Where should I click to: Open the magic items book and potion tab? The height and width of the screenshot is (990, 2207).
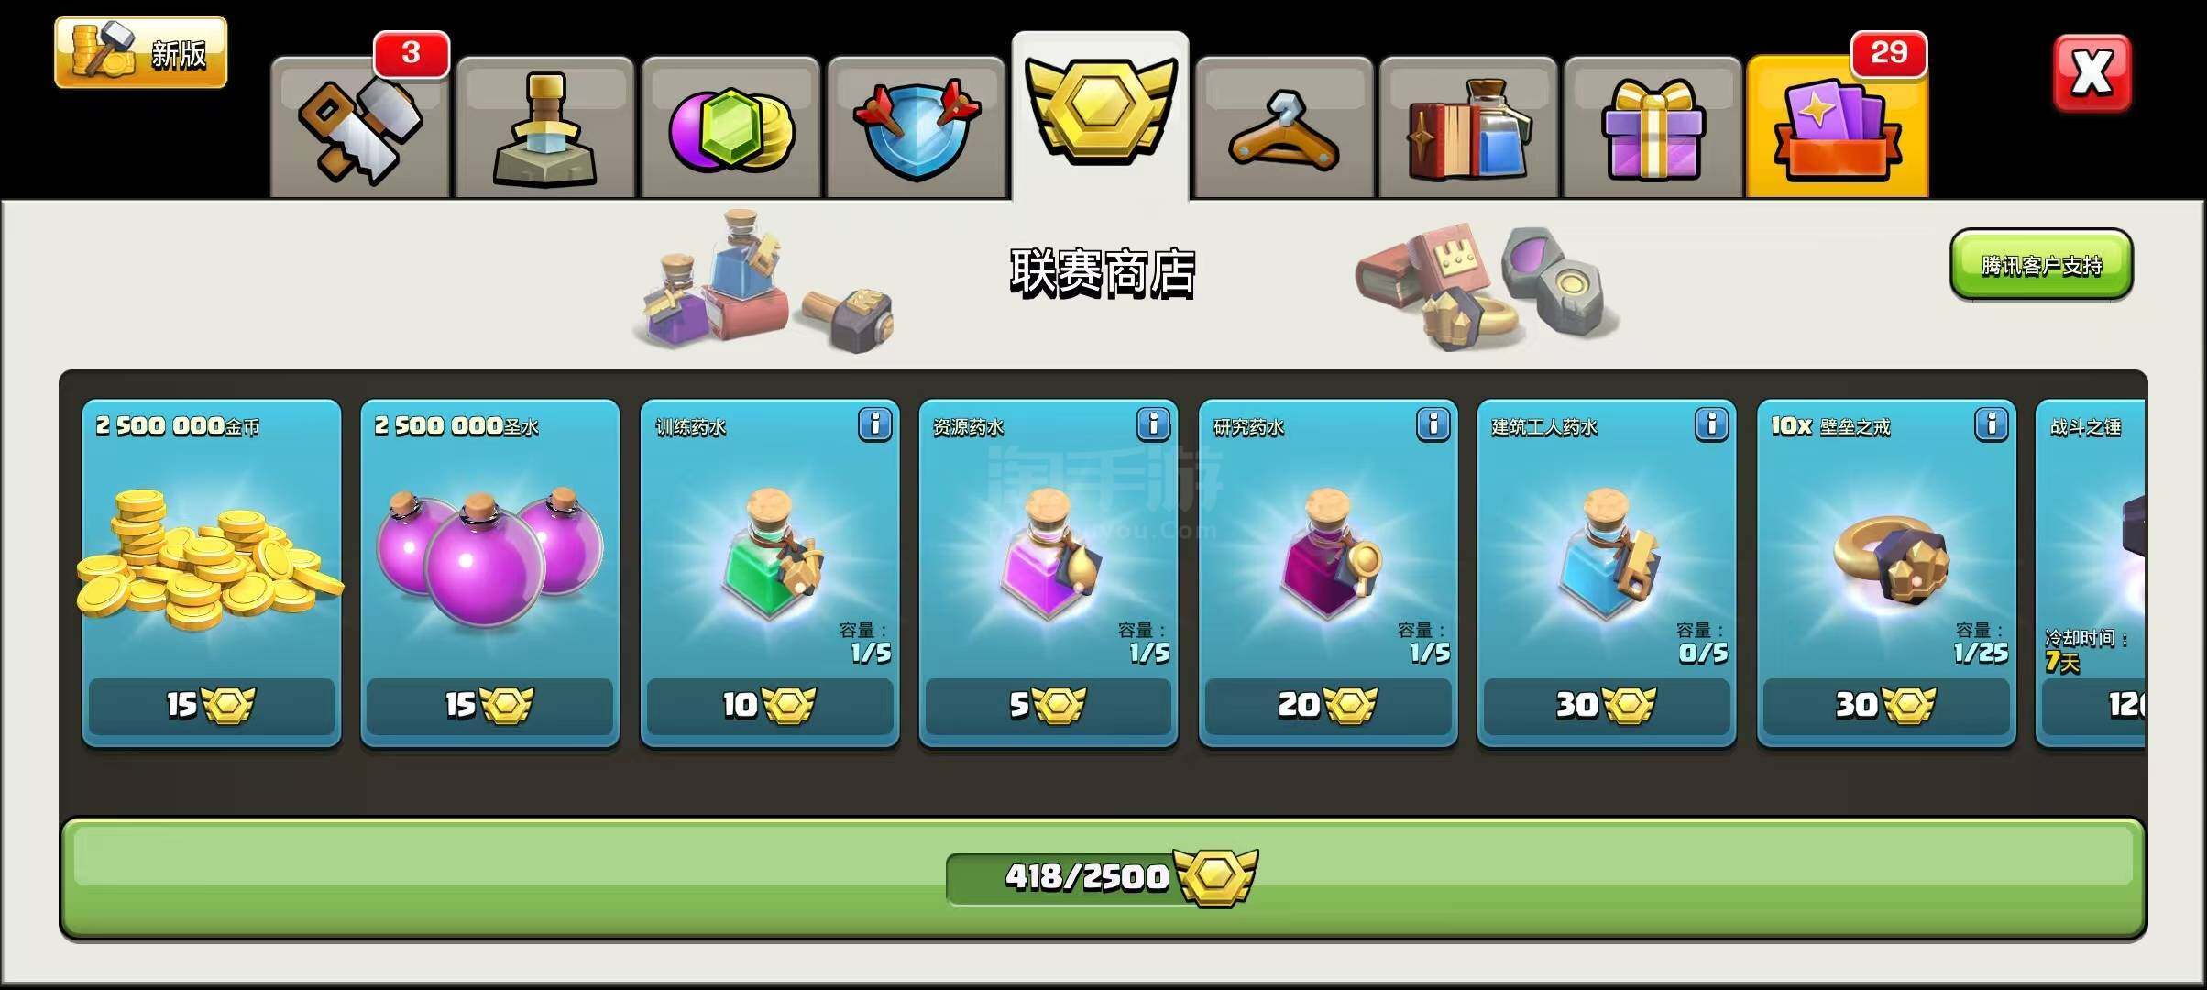click(1468, 128)
